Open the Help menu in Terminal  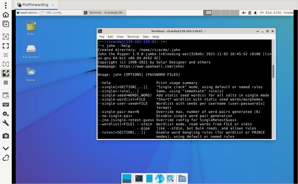pos(156,37)
